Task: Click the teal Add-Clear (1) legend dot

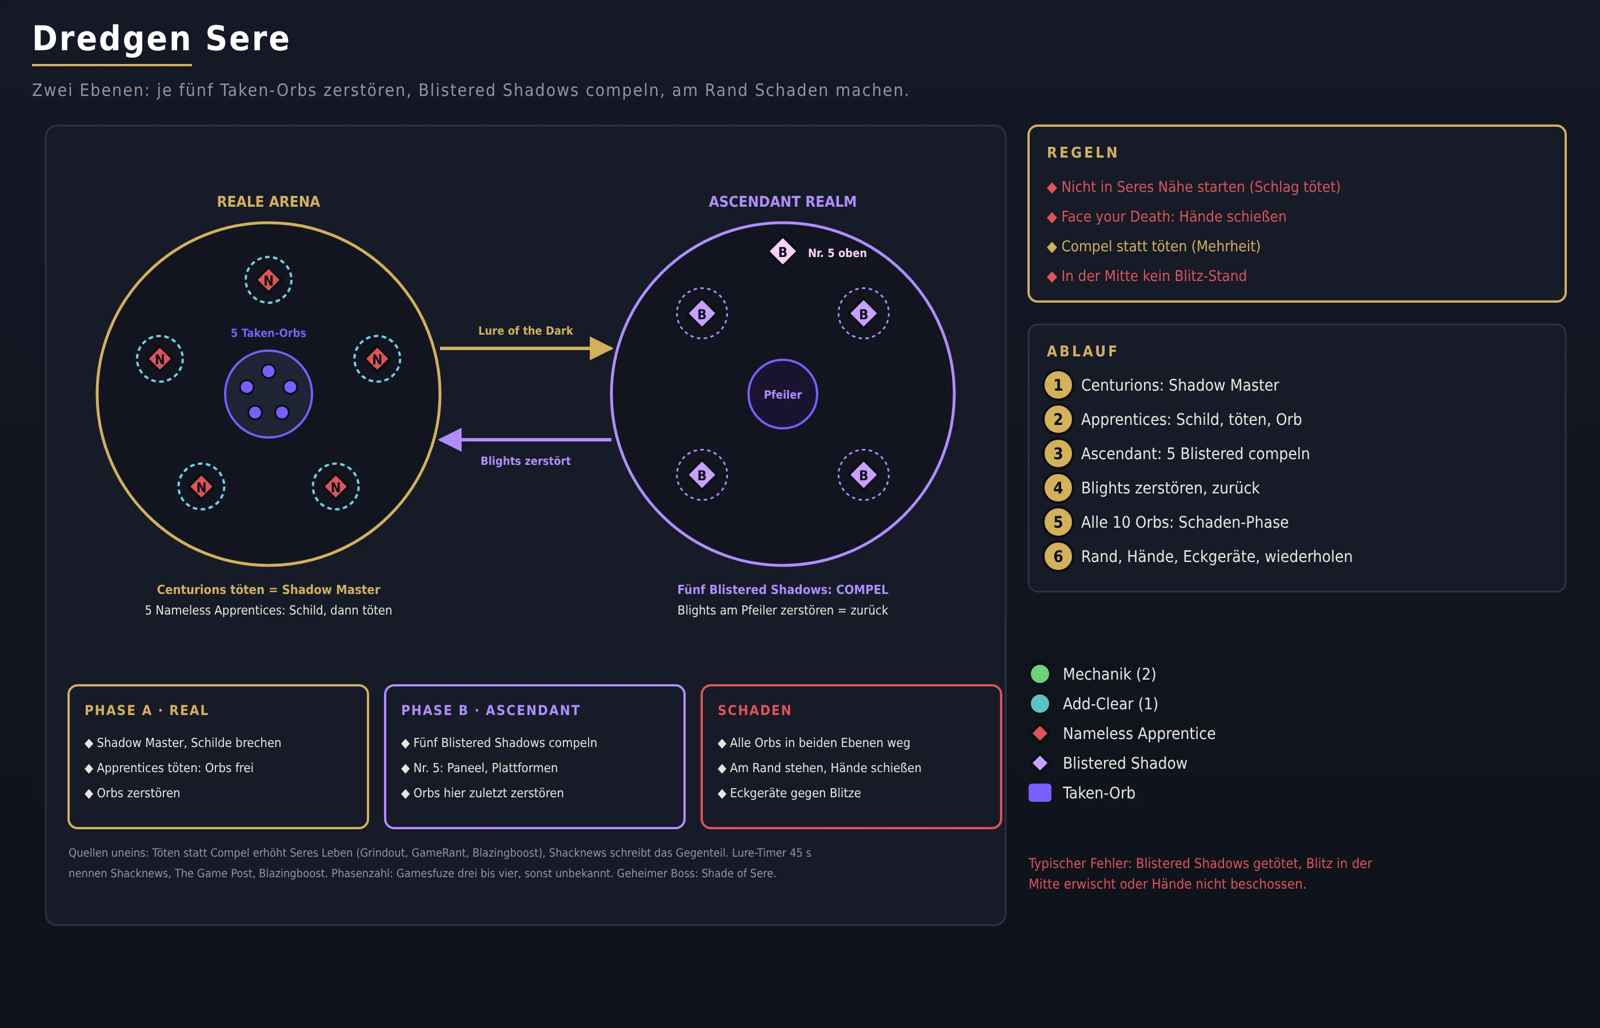Action: coord(1040,704)
